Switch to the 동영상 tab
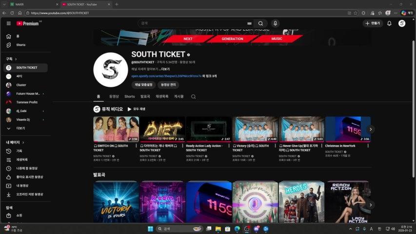 coord(114,97)
